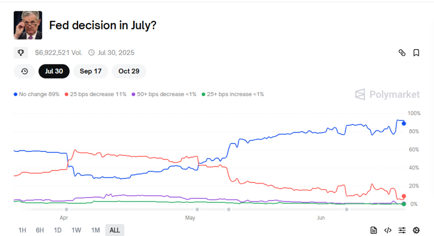Toggle the No change 89% legend series
Image resolution: width=434 pixels, height=236 pixels.
pyautogui.click(x=37, y=94)
